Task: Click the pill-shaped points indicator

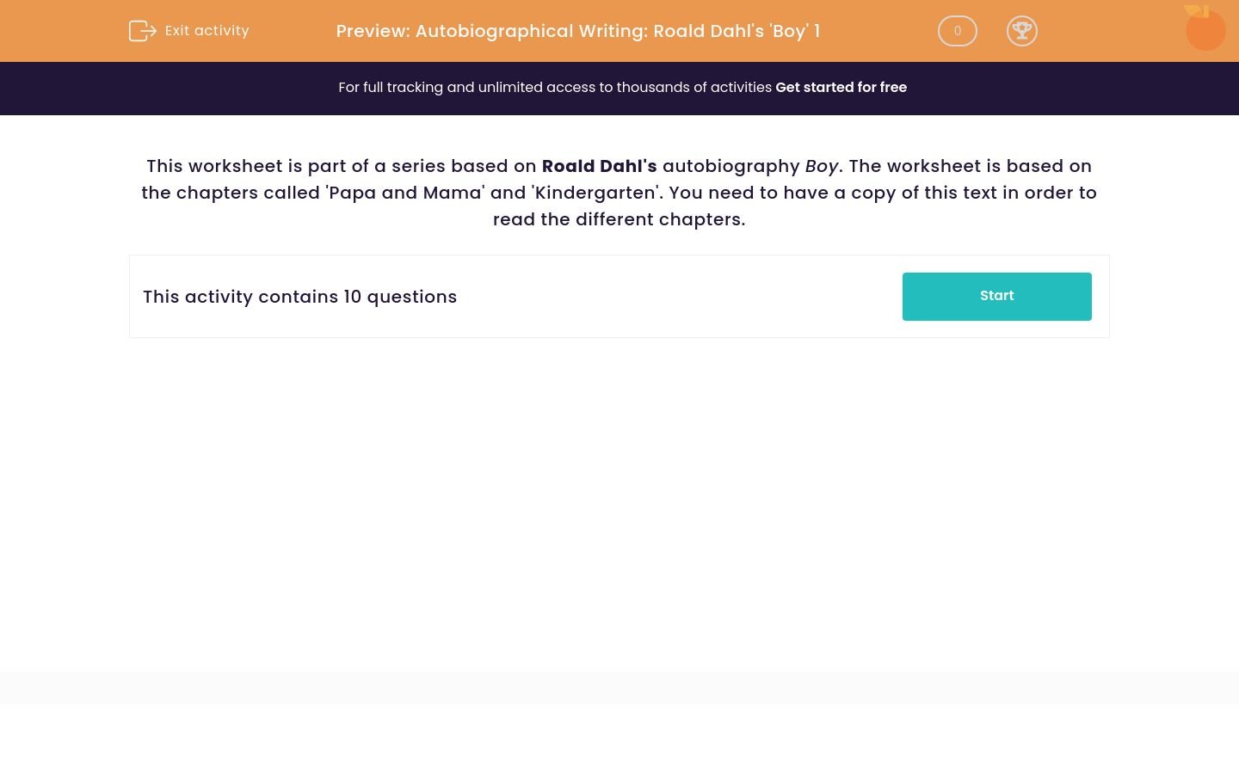Action: pos(957,31)
